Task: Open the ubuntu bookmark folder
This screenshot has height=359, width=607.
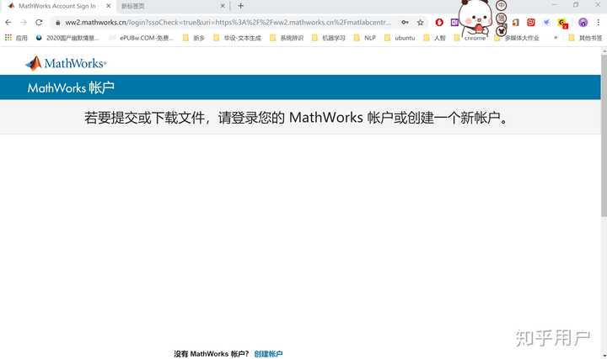Action: point(400,38)
